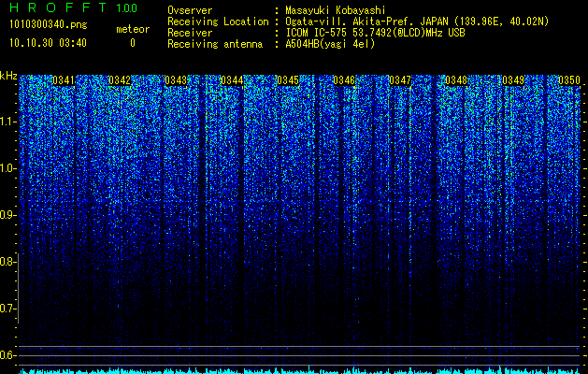Click the 0347 time marker

click(400, 80)
